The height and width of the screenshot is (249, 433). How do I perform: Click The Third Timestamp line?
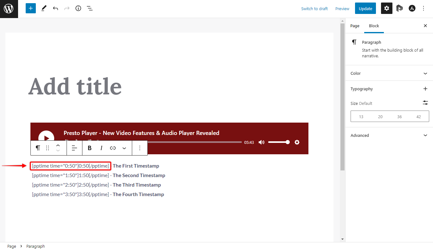96,185
